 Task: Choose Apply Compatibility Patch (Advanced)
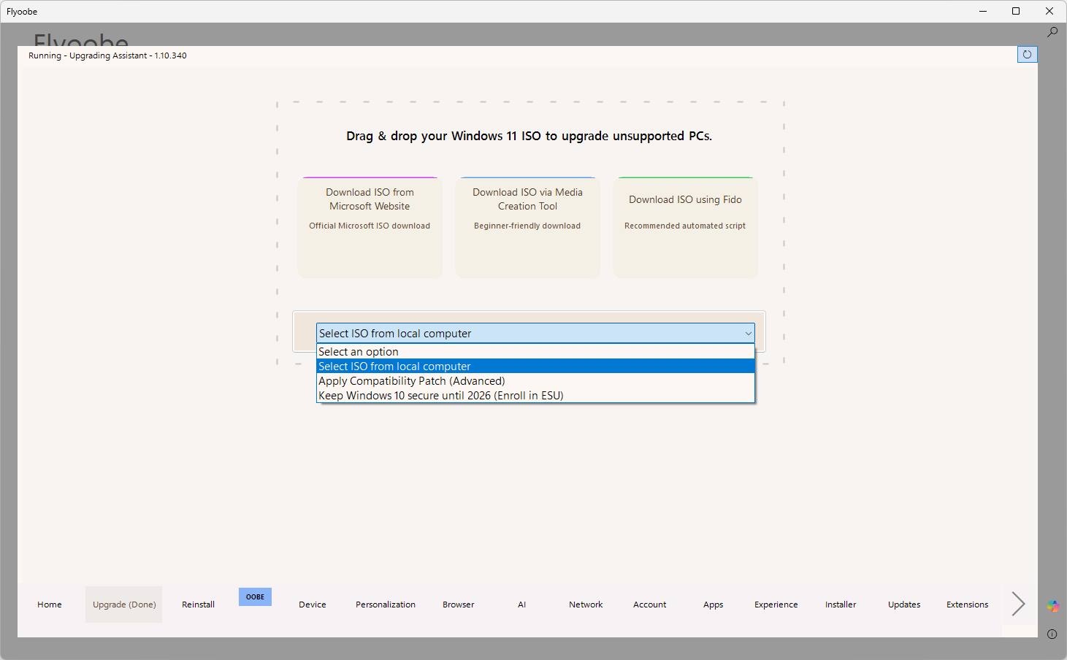coord(535,381)
